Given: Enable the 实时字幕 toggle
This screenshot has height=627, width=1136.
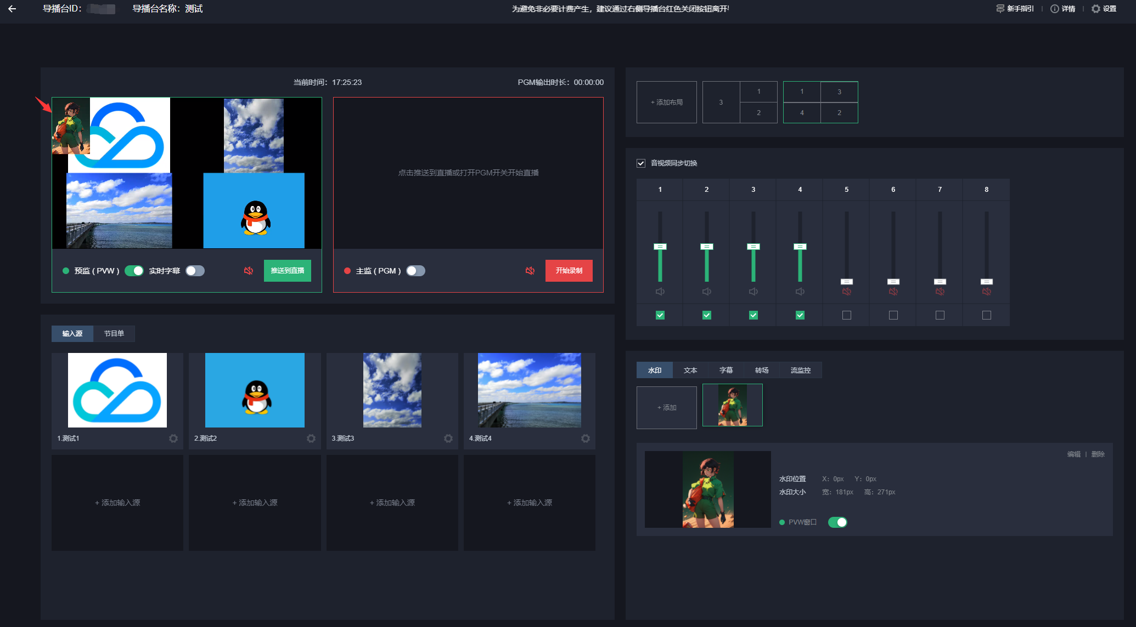Looking at the screenshot, I should [x=195, y=271].
